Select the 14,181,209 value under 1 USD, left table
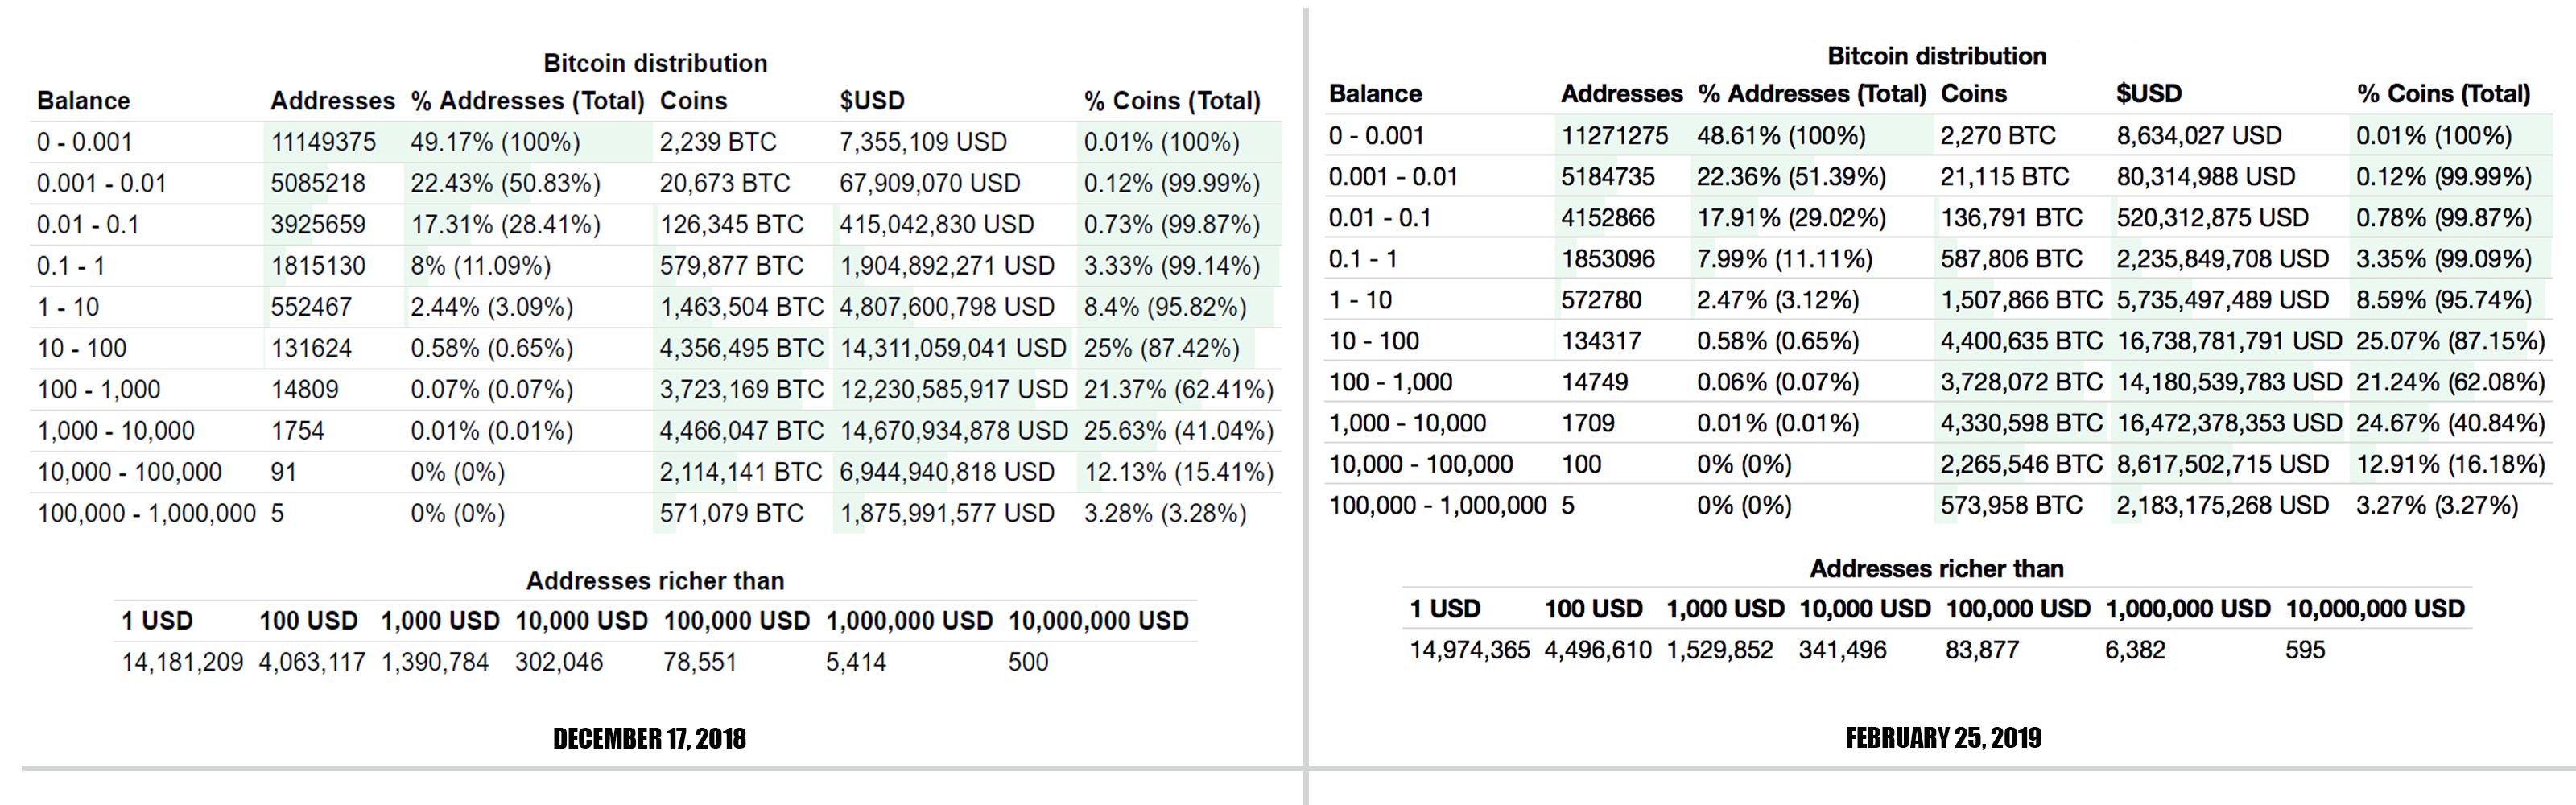The image size is (2576, 805). click(x=181, y=661)
